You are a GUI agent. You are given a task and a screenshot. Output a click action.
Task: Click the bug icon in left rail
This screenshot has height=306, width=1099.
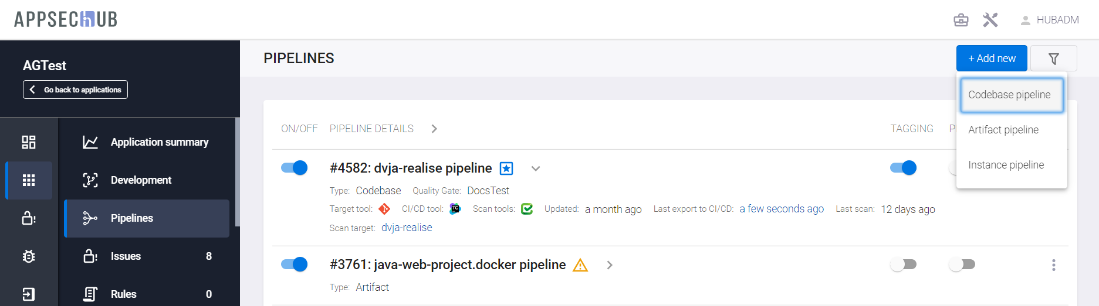click(x=29, y=256)
